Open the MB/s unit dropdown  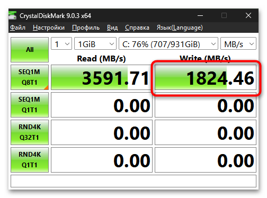238,43
